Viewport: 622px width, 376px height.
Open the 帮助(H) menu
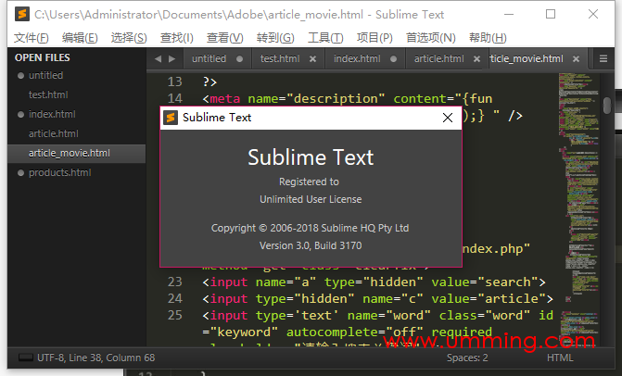pos(488,38)
